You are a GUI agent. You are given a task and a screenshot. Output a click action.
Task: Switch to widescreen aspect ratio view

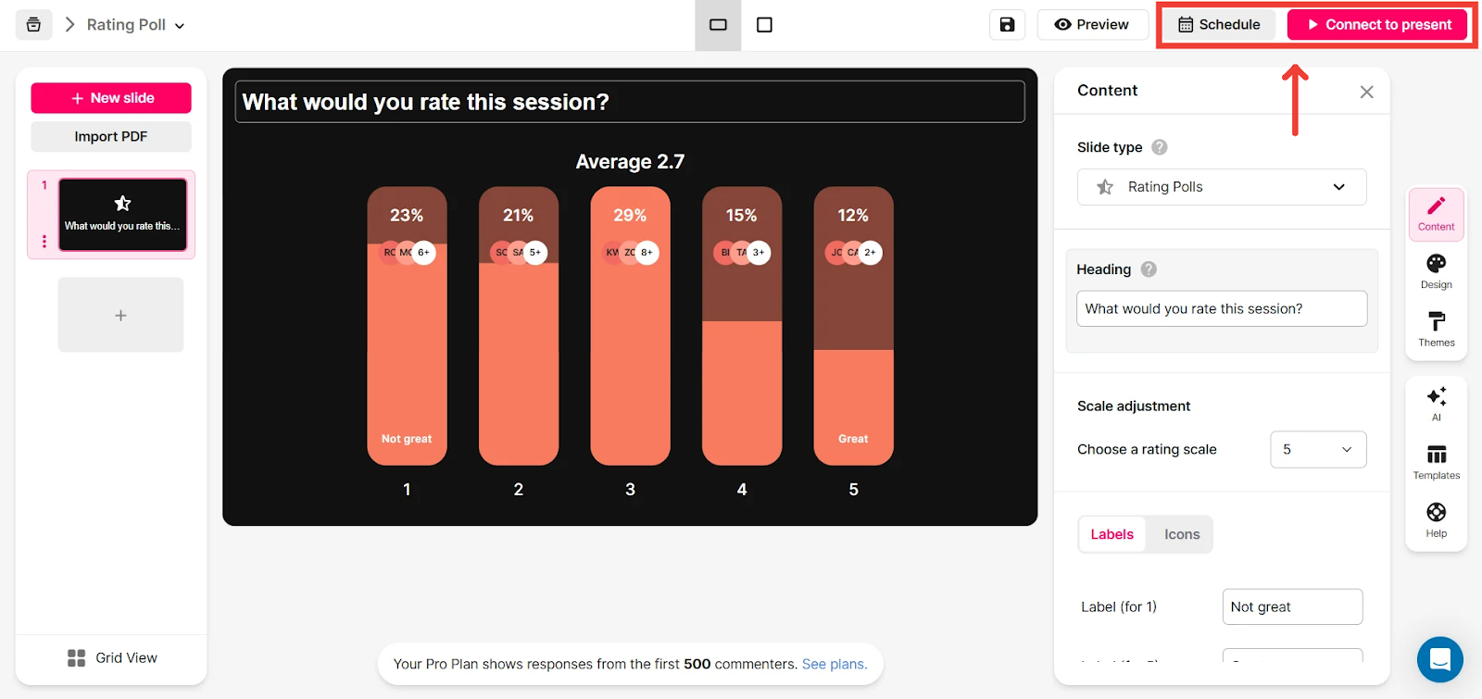pyautogui.click(x=718, y=25)
